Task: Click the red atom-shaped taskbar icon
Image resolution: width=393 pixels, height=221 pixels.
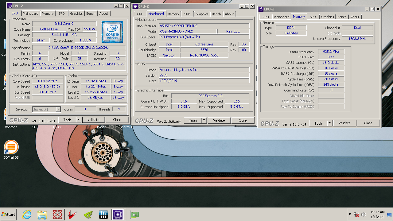Action: (x=57, y=215)
